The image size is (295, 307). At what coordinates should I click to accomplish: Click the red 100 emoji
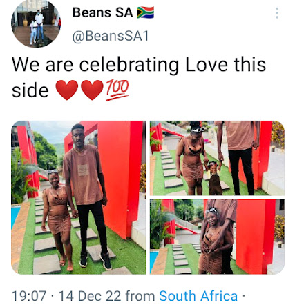117,90
